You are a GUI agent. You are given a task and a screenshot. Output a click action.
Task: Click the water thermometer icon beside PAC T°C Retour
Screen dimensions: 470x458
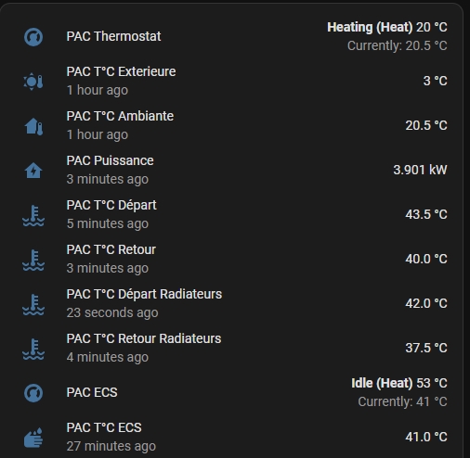(x=33, y=260)
